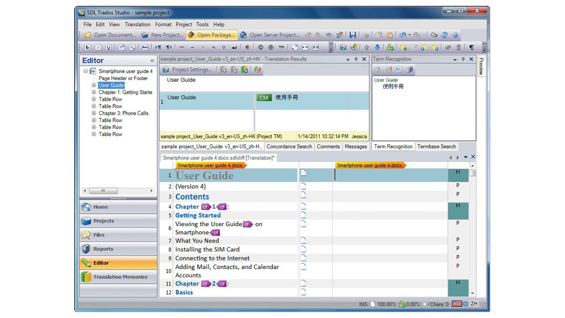Viewport: 565px width, 318px height.
Task: Click the blue termbase icon in Term Recognition
Action: pos(410,69)
